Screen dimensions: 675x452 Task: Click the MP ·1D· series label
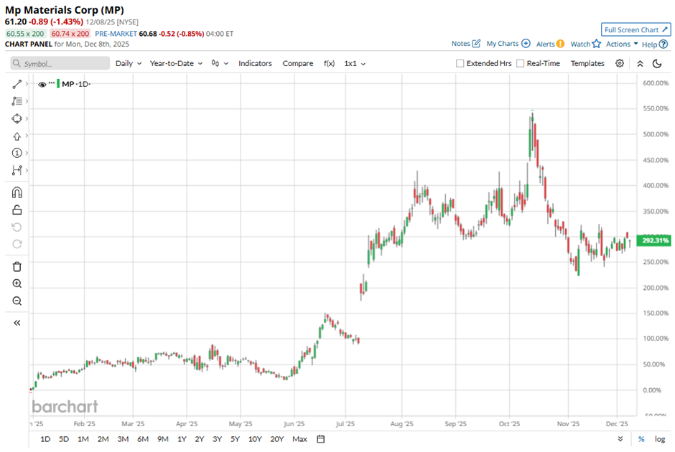(76, 84)
